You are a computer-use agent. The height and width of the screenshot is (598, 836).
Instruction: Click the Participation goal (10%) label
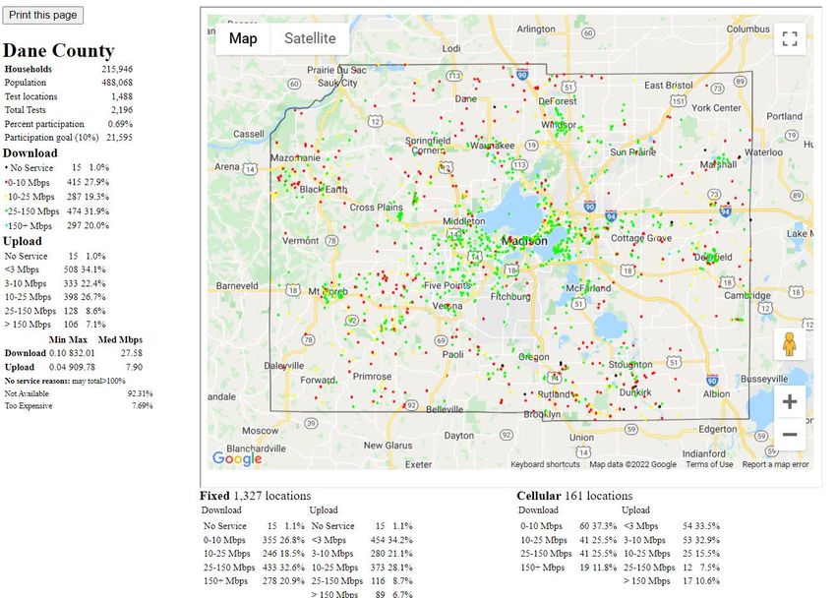click(52, 137)
